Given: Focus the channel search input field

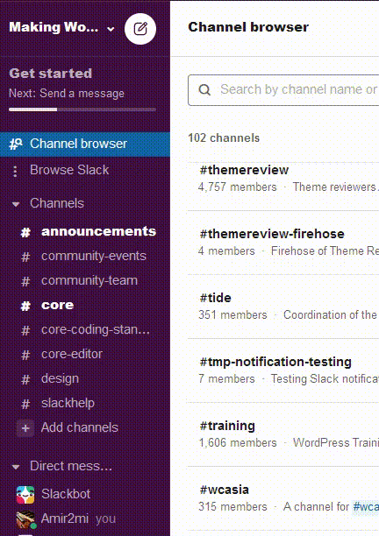Looking at the screenshot, I should [x=283, y=90].
